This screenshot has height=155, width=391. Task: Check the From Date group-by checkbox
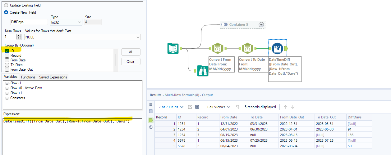7,60
